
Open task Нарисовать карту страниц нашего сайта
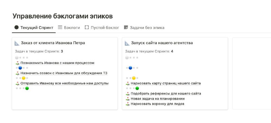tap(166, 83)
